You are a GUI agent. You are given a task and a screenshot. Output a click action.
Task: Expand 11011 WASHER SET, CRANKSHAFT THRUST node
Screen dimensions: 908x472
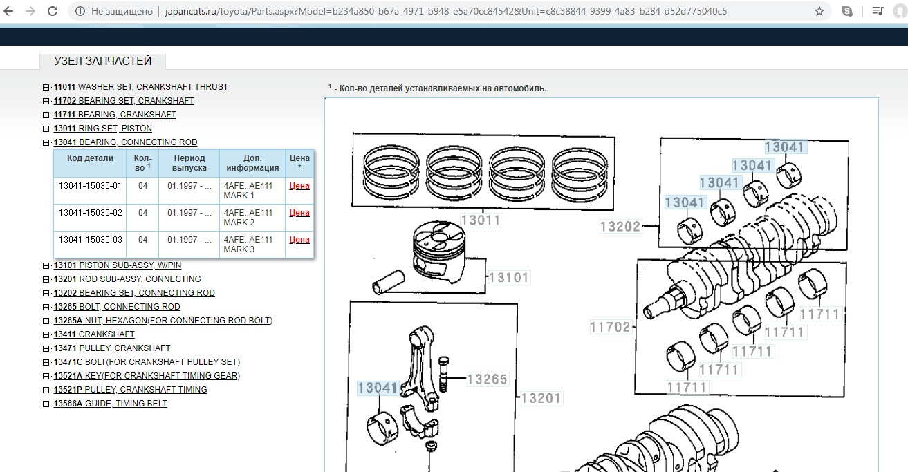click(46, 87)
